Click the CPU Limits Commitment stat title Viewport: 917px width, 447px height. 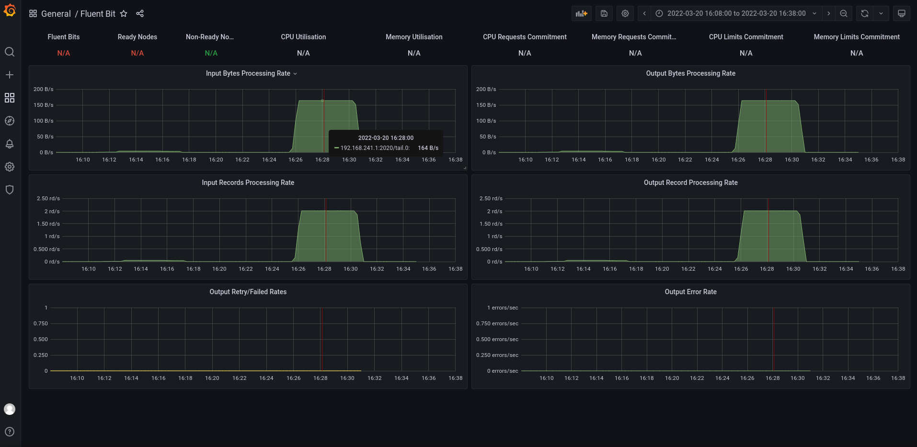(x=746, y=37)
